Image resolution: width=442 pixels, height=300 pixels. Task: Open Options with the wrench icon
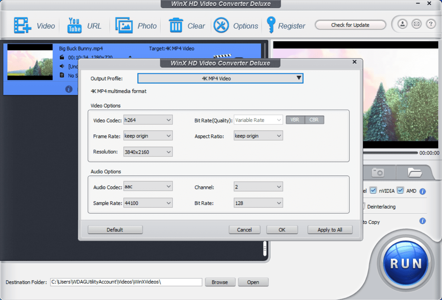coord(221,26)
